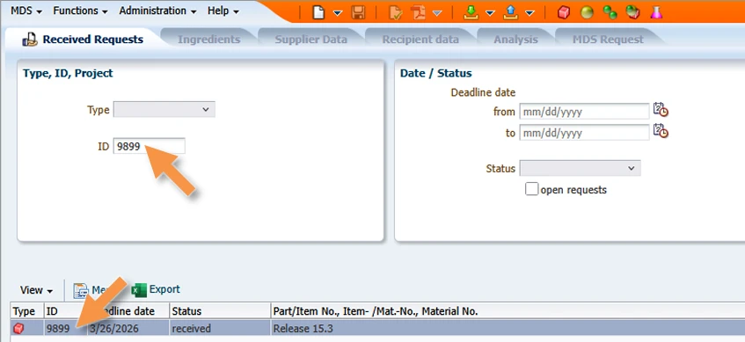This screenshot has width=745, height=342.
Task: Click the Deadline date to input field
Action: 584,133
